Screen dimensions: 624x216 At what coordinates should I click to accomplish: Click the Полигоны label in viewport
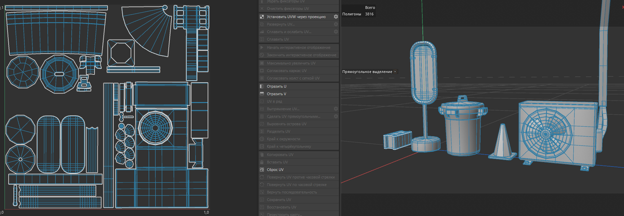[352, 14]
